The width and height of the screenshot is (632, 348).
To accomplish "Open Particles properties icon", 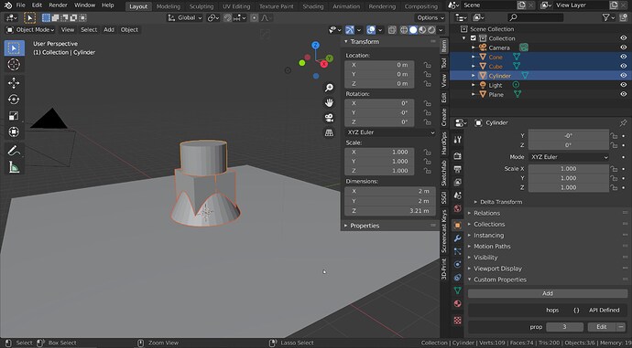I will (x=457, y=251).
